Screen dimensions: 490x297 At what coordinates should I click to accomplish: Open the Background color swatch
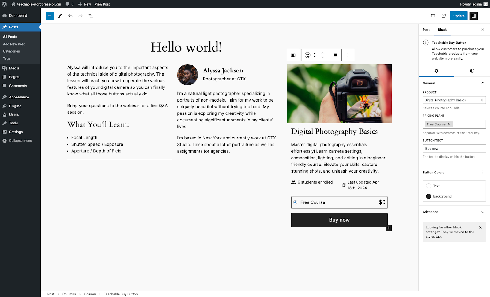tap(454, 196)
